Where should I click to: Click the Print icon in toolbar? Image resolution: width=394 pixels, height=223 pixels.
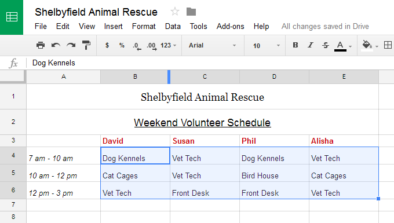pos(41,45)
